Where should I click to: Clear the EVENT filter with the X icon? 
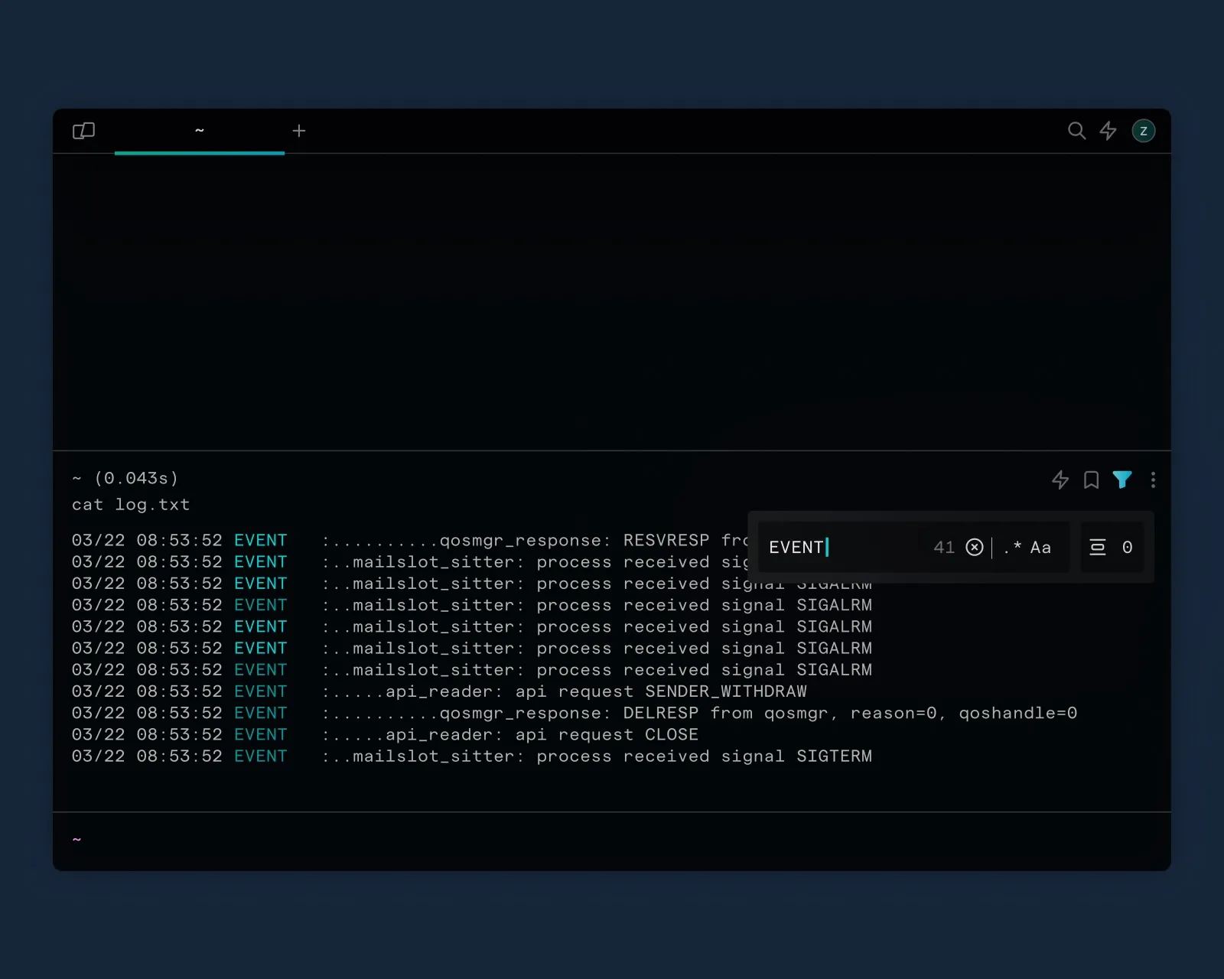tap(974, 547)
